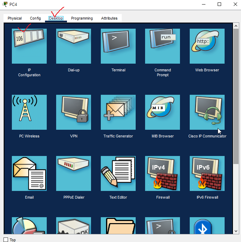Open the IPv4 Firewall app
This screenshot has width=241, height=242.
click(x=163, y=173)
